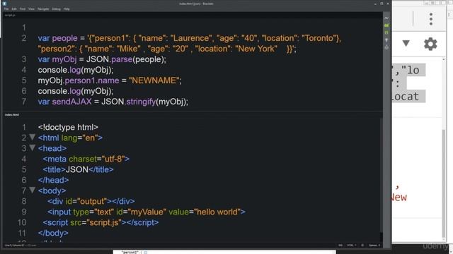Viewport: 453px width, 254px height.
Task: Click the "hello world" value attribute
Action: point(217,212)
